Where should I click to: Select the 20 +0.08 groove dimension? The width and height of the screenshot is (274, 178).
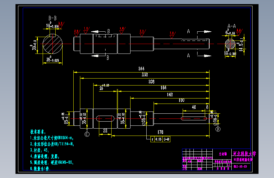point(105,87)
